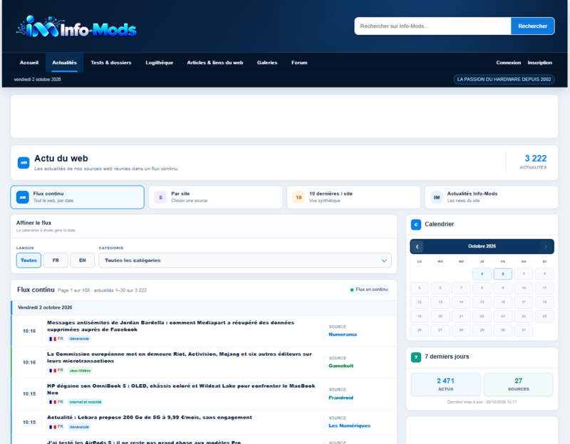570x444 pixels.
Task: Select the Toutes language filter
Action: (x=28, y=260)
